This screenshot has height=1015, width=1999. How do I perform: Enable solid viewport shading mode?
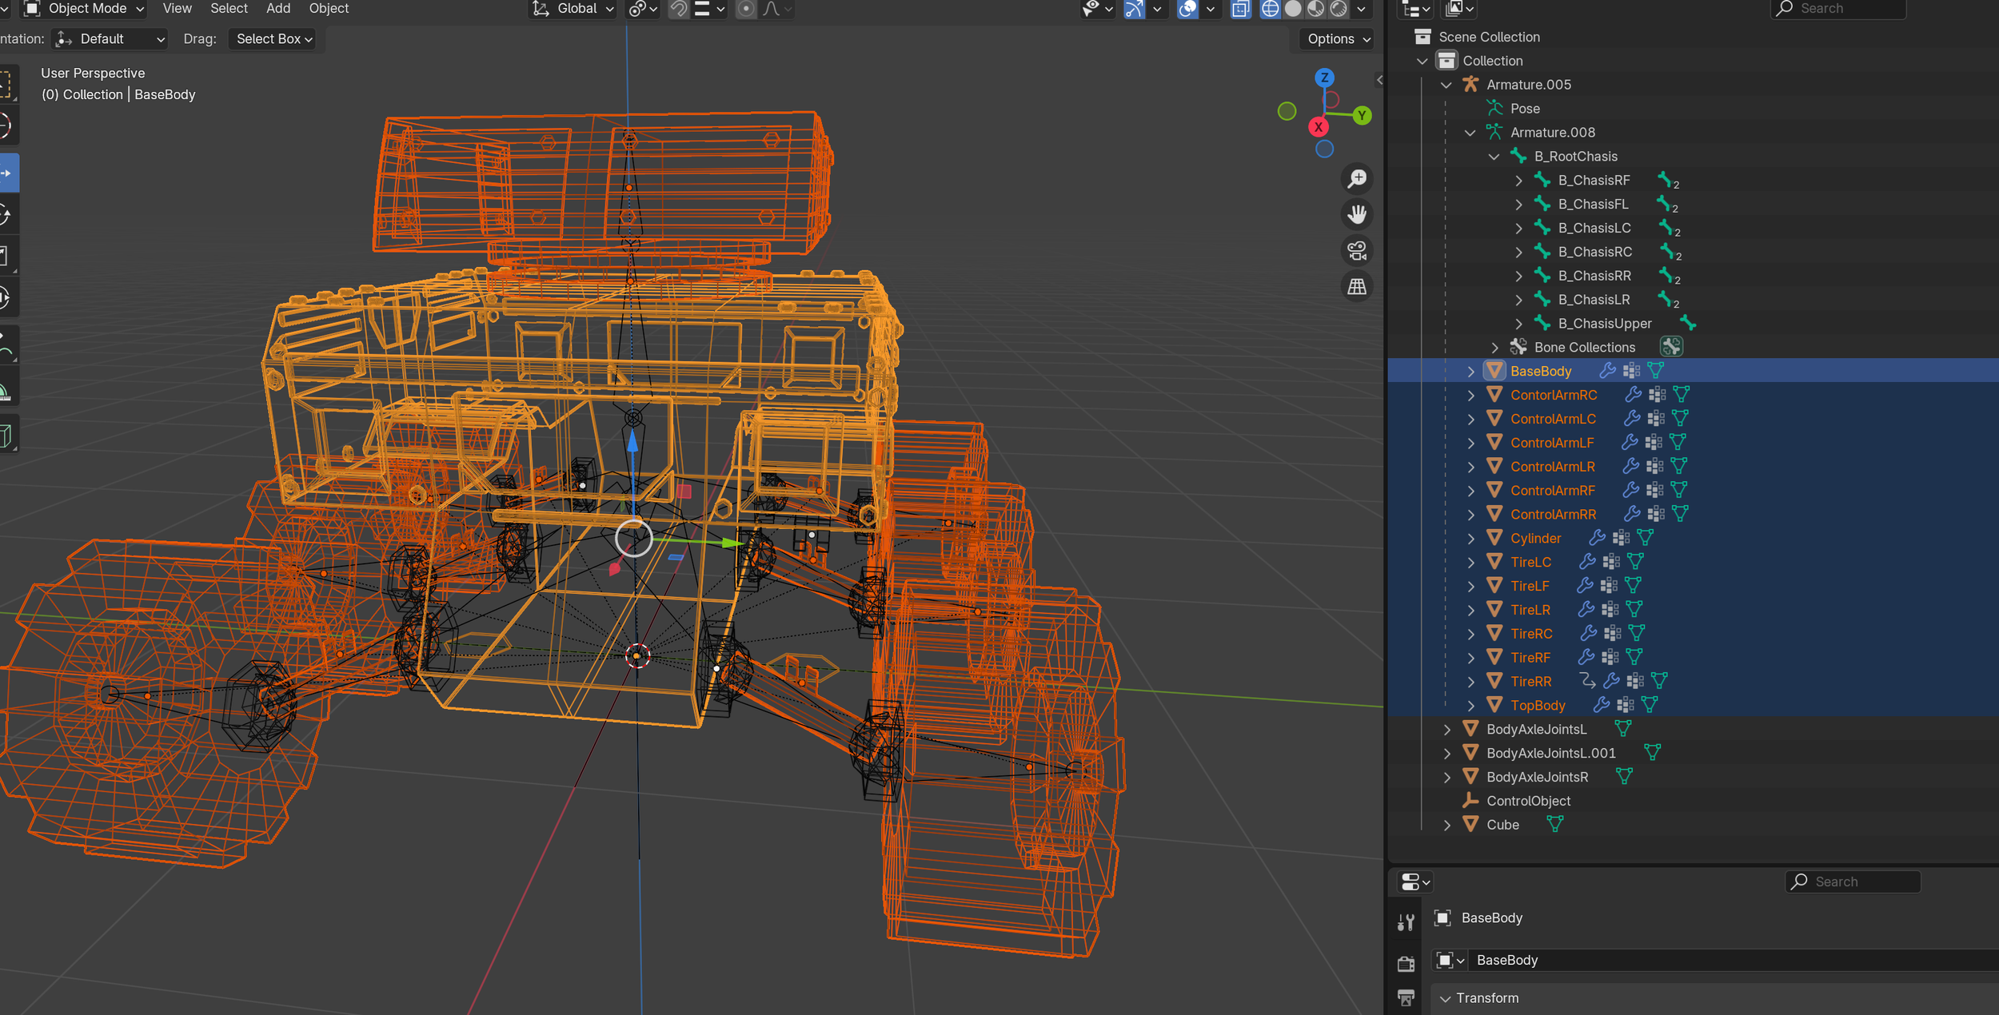pos(1293,9)
